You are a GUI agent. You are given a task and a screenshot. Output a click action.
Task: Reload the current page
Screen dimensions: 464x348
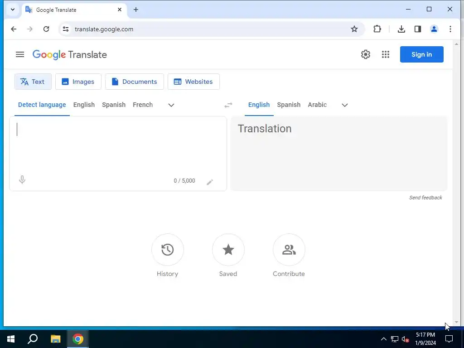(x=46, y=29)
